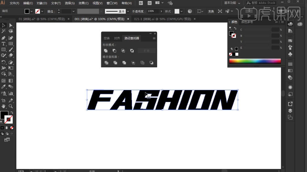Select the Hand tool
307x172 pixels.
(x=3, y=106)
